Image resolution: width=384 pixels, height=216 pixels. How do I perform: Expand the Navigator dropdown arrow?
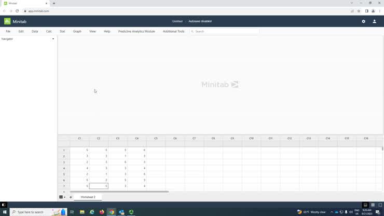[x=53, y=39]
